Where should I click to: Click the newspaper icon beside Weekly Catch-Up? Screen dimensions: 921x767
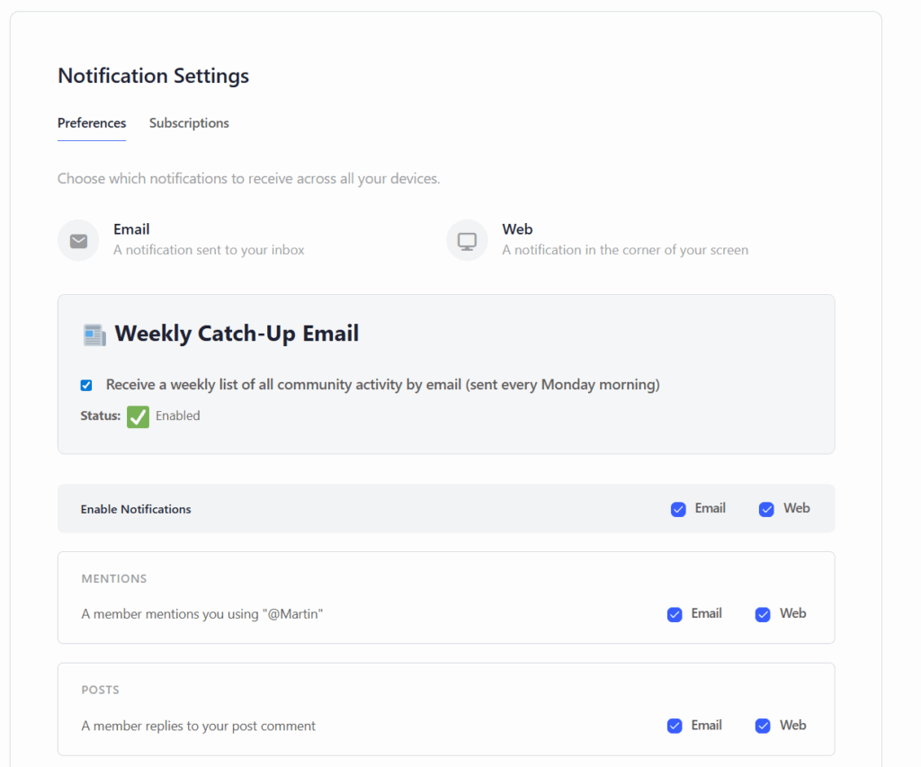[x=94, y=334]
